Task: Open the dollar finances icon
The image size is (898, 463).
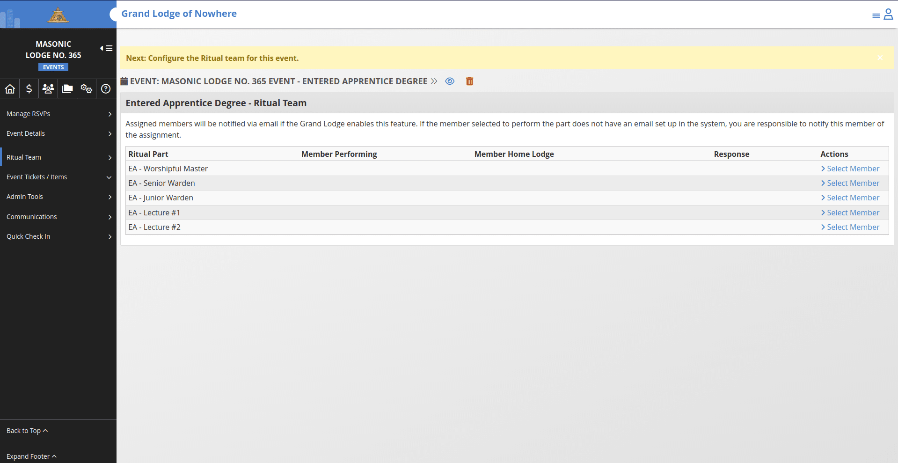Action: coord(29,88)
